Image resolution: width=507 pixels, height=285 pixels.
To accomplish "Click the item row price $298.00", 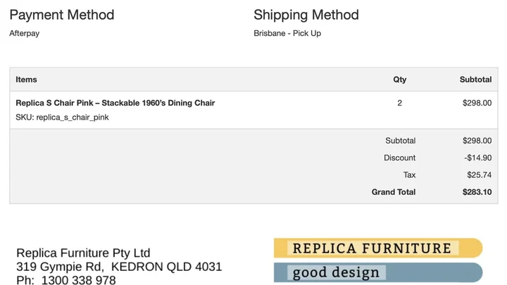I will pos(477,103).
